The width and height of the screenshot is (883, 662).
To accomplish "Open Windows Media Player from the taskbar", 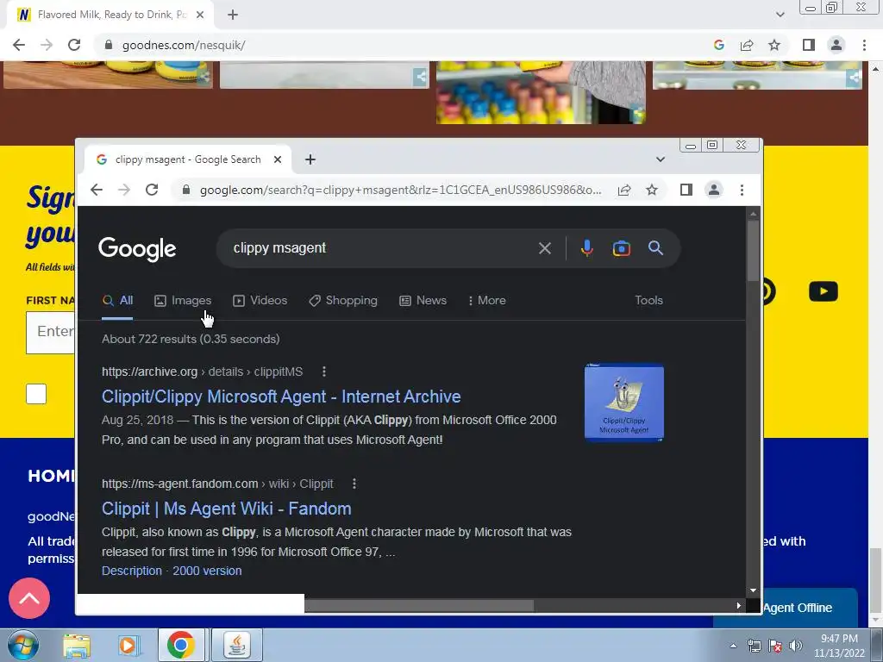I will point(128,646).
